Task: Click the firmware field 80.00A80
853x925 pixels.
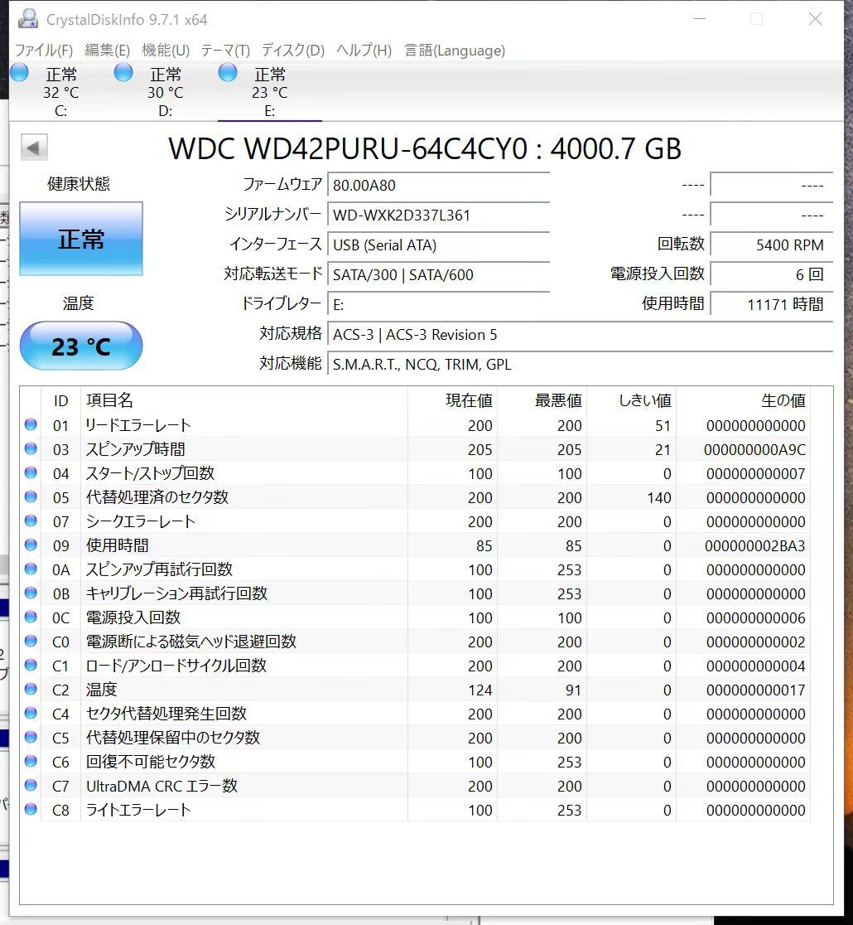Action: coord(439,185)
